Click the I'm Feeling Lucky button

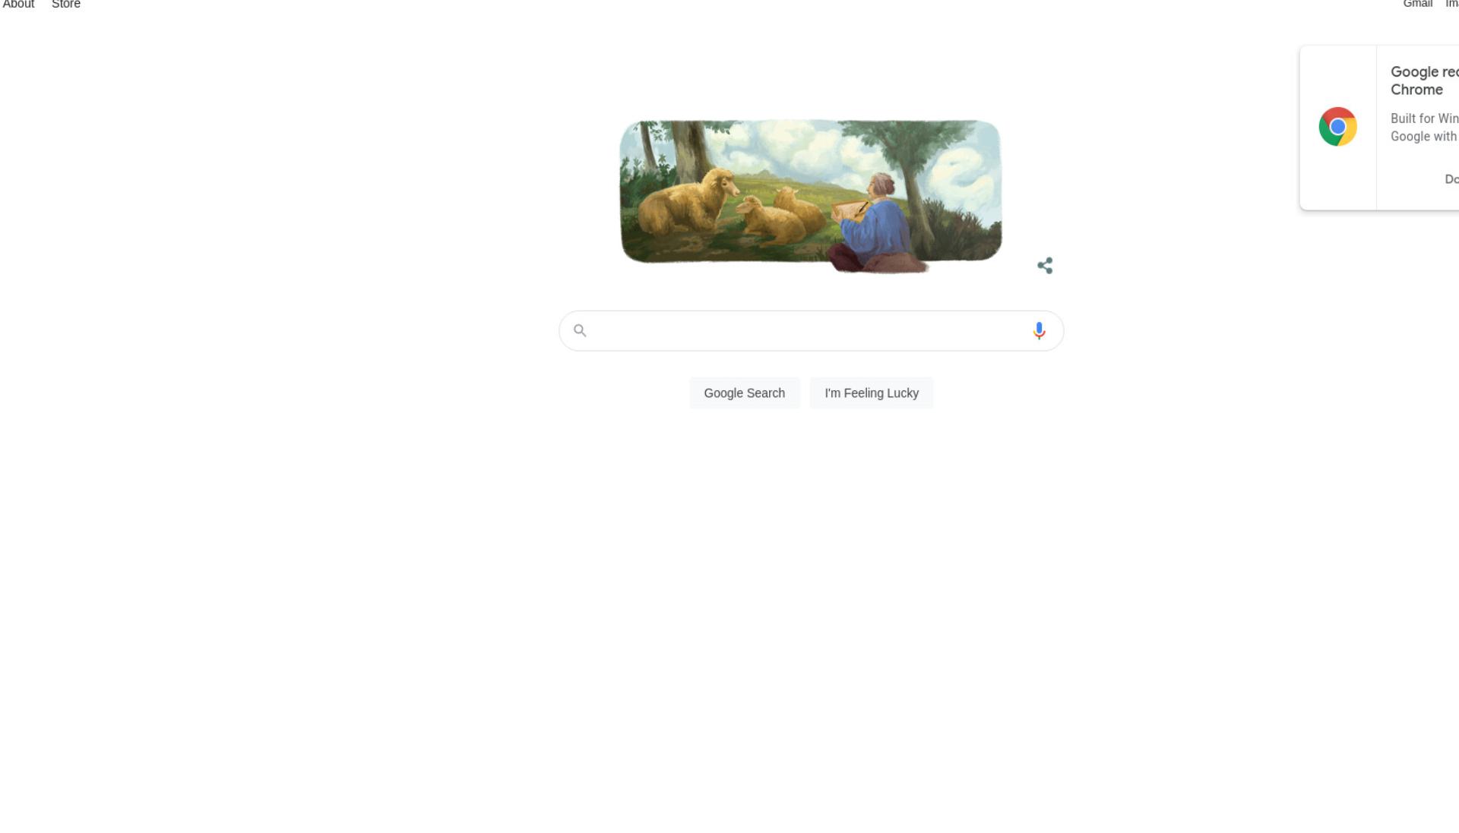coord(872,393)
